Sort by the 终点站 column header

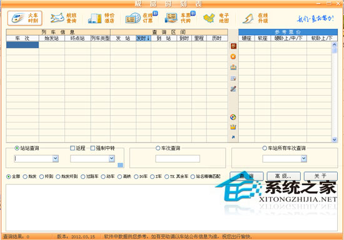tap(78, 38)
